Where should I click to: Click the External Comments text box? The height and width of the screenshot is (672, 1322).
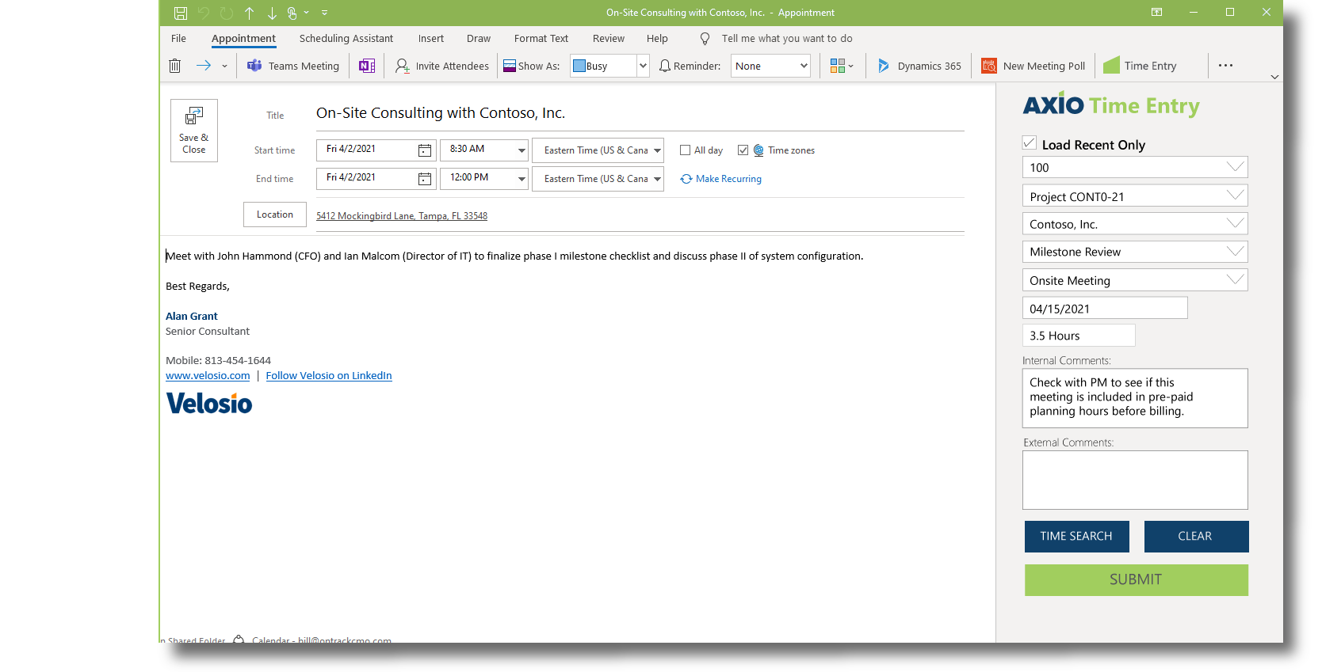coord(1135,480)
